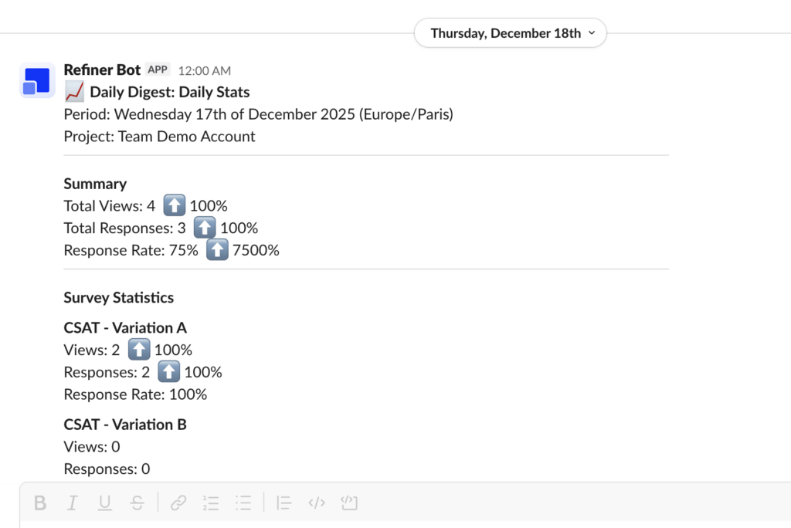Start an ordered numbered list
Screen dimensions: 791x528
(x=211, y=503)
